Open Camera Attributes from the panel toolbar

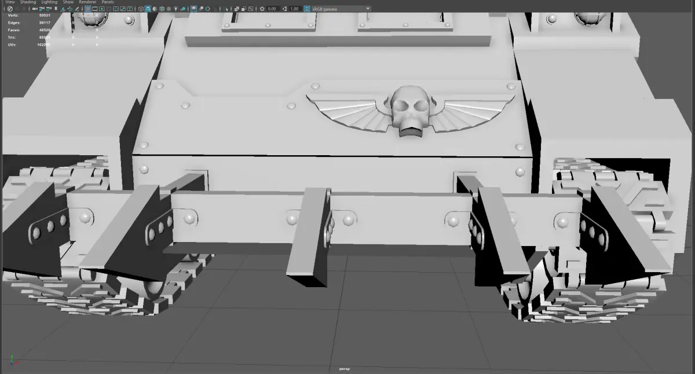pyautogui.click(x=49, y=9)
